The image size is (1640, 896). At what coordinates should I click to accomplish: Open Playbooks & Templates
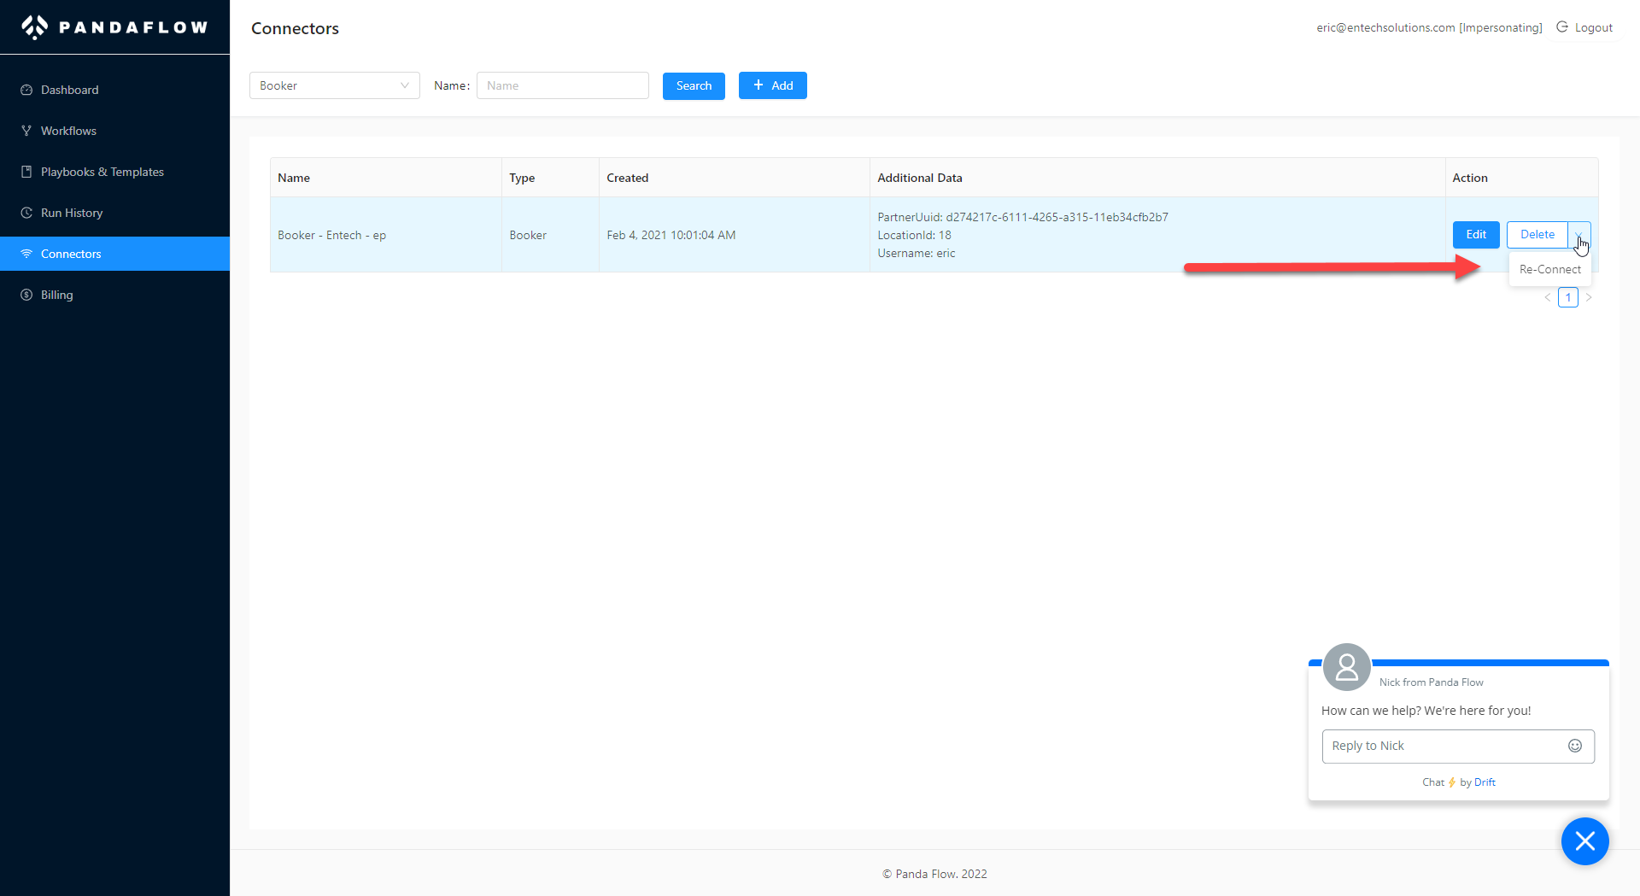pos(114,172)
